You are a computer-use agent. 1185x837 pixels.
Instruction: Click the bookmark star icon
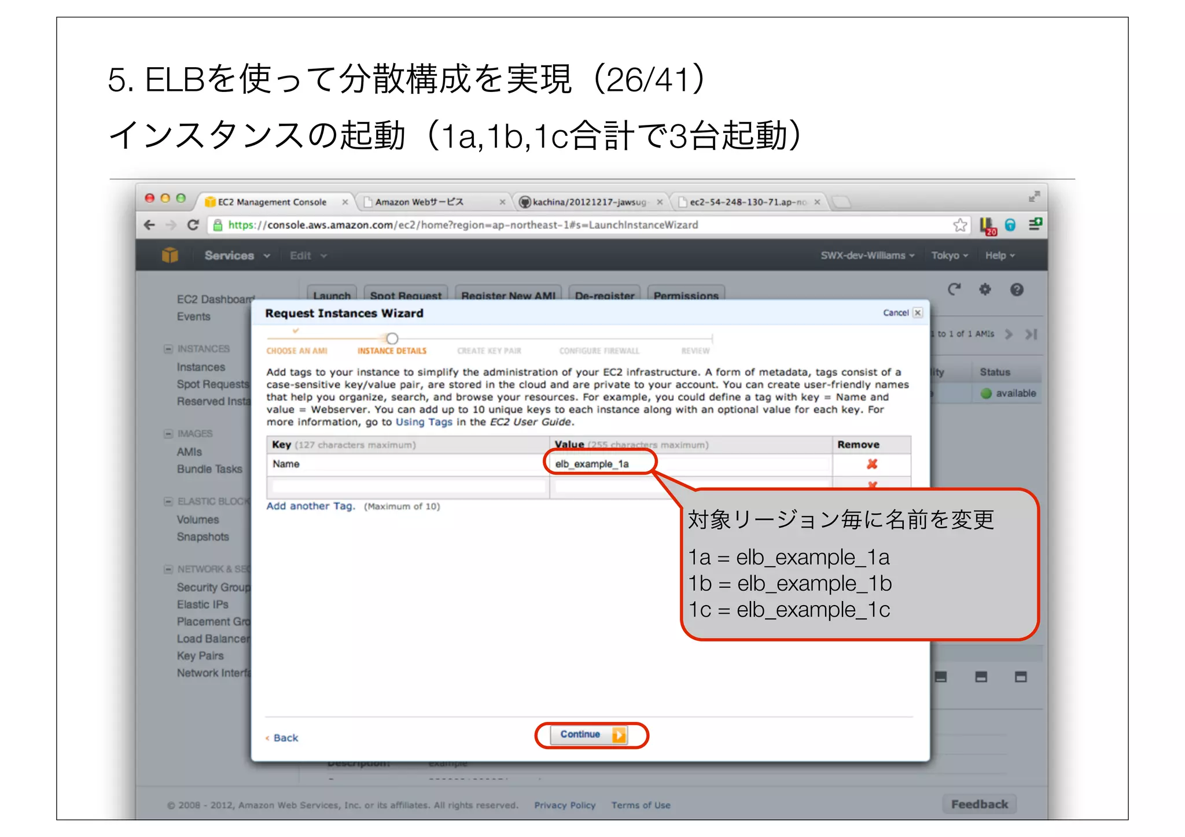tap(960, 225)
